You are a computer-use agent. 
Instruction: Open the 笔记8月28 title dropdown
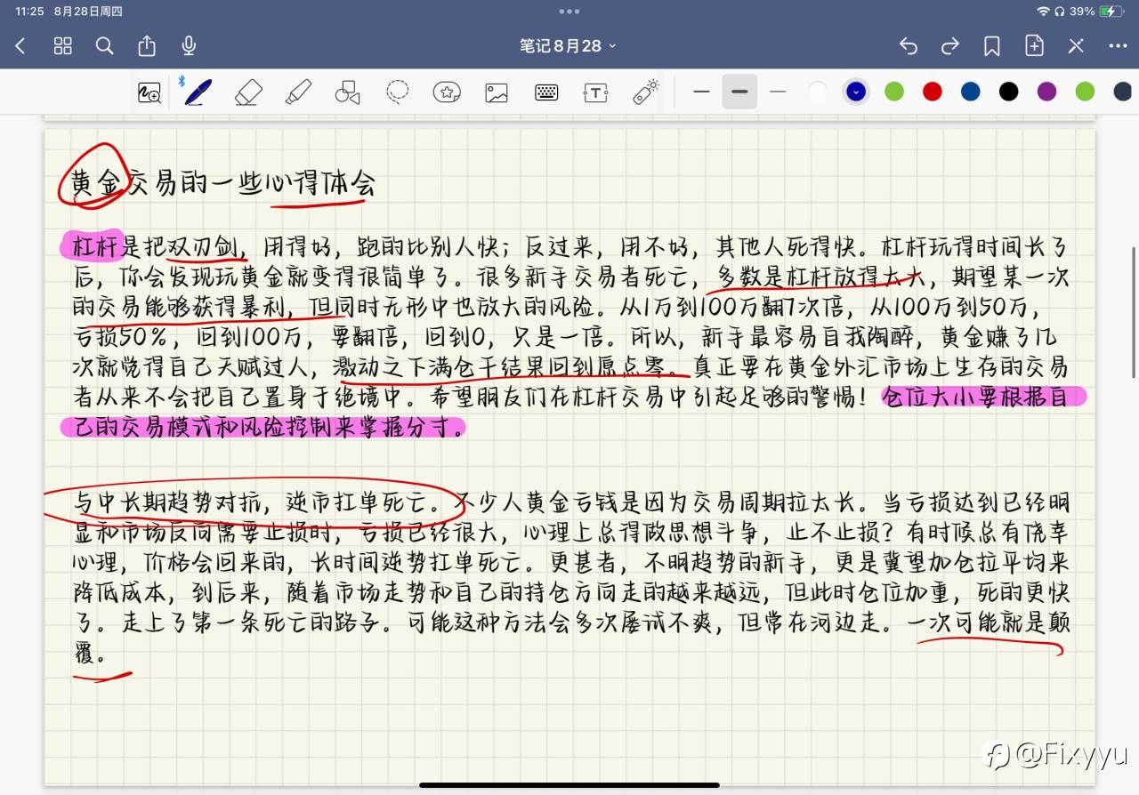pyautogui.click(x=569, y=46)
